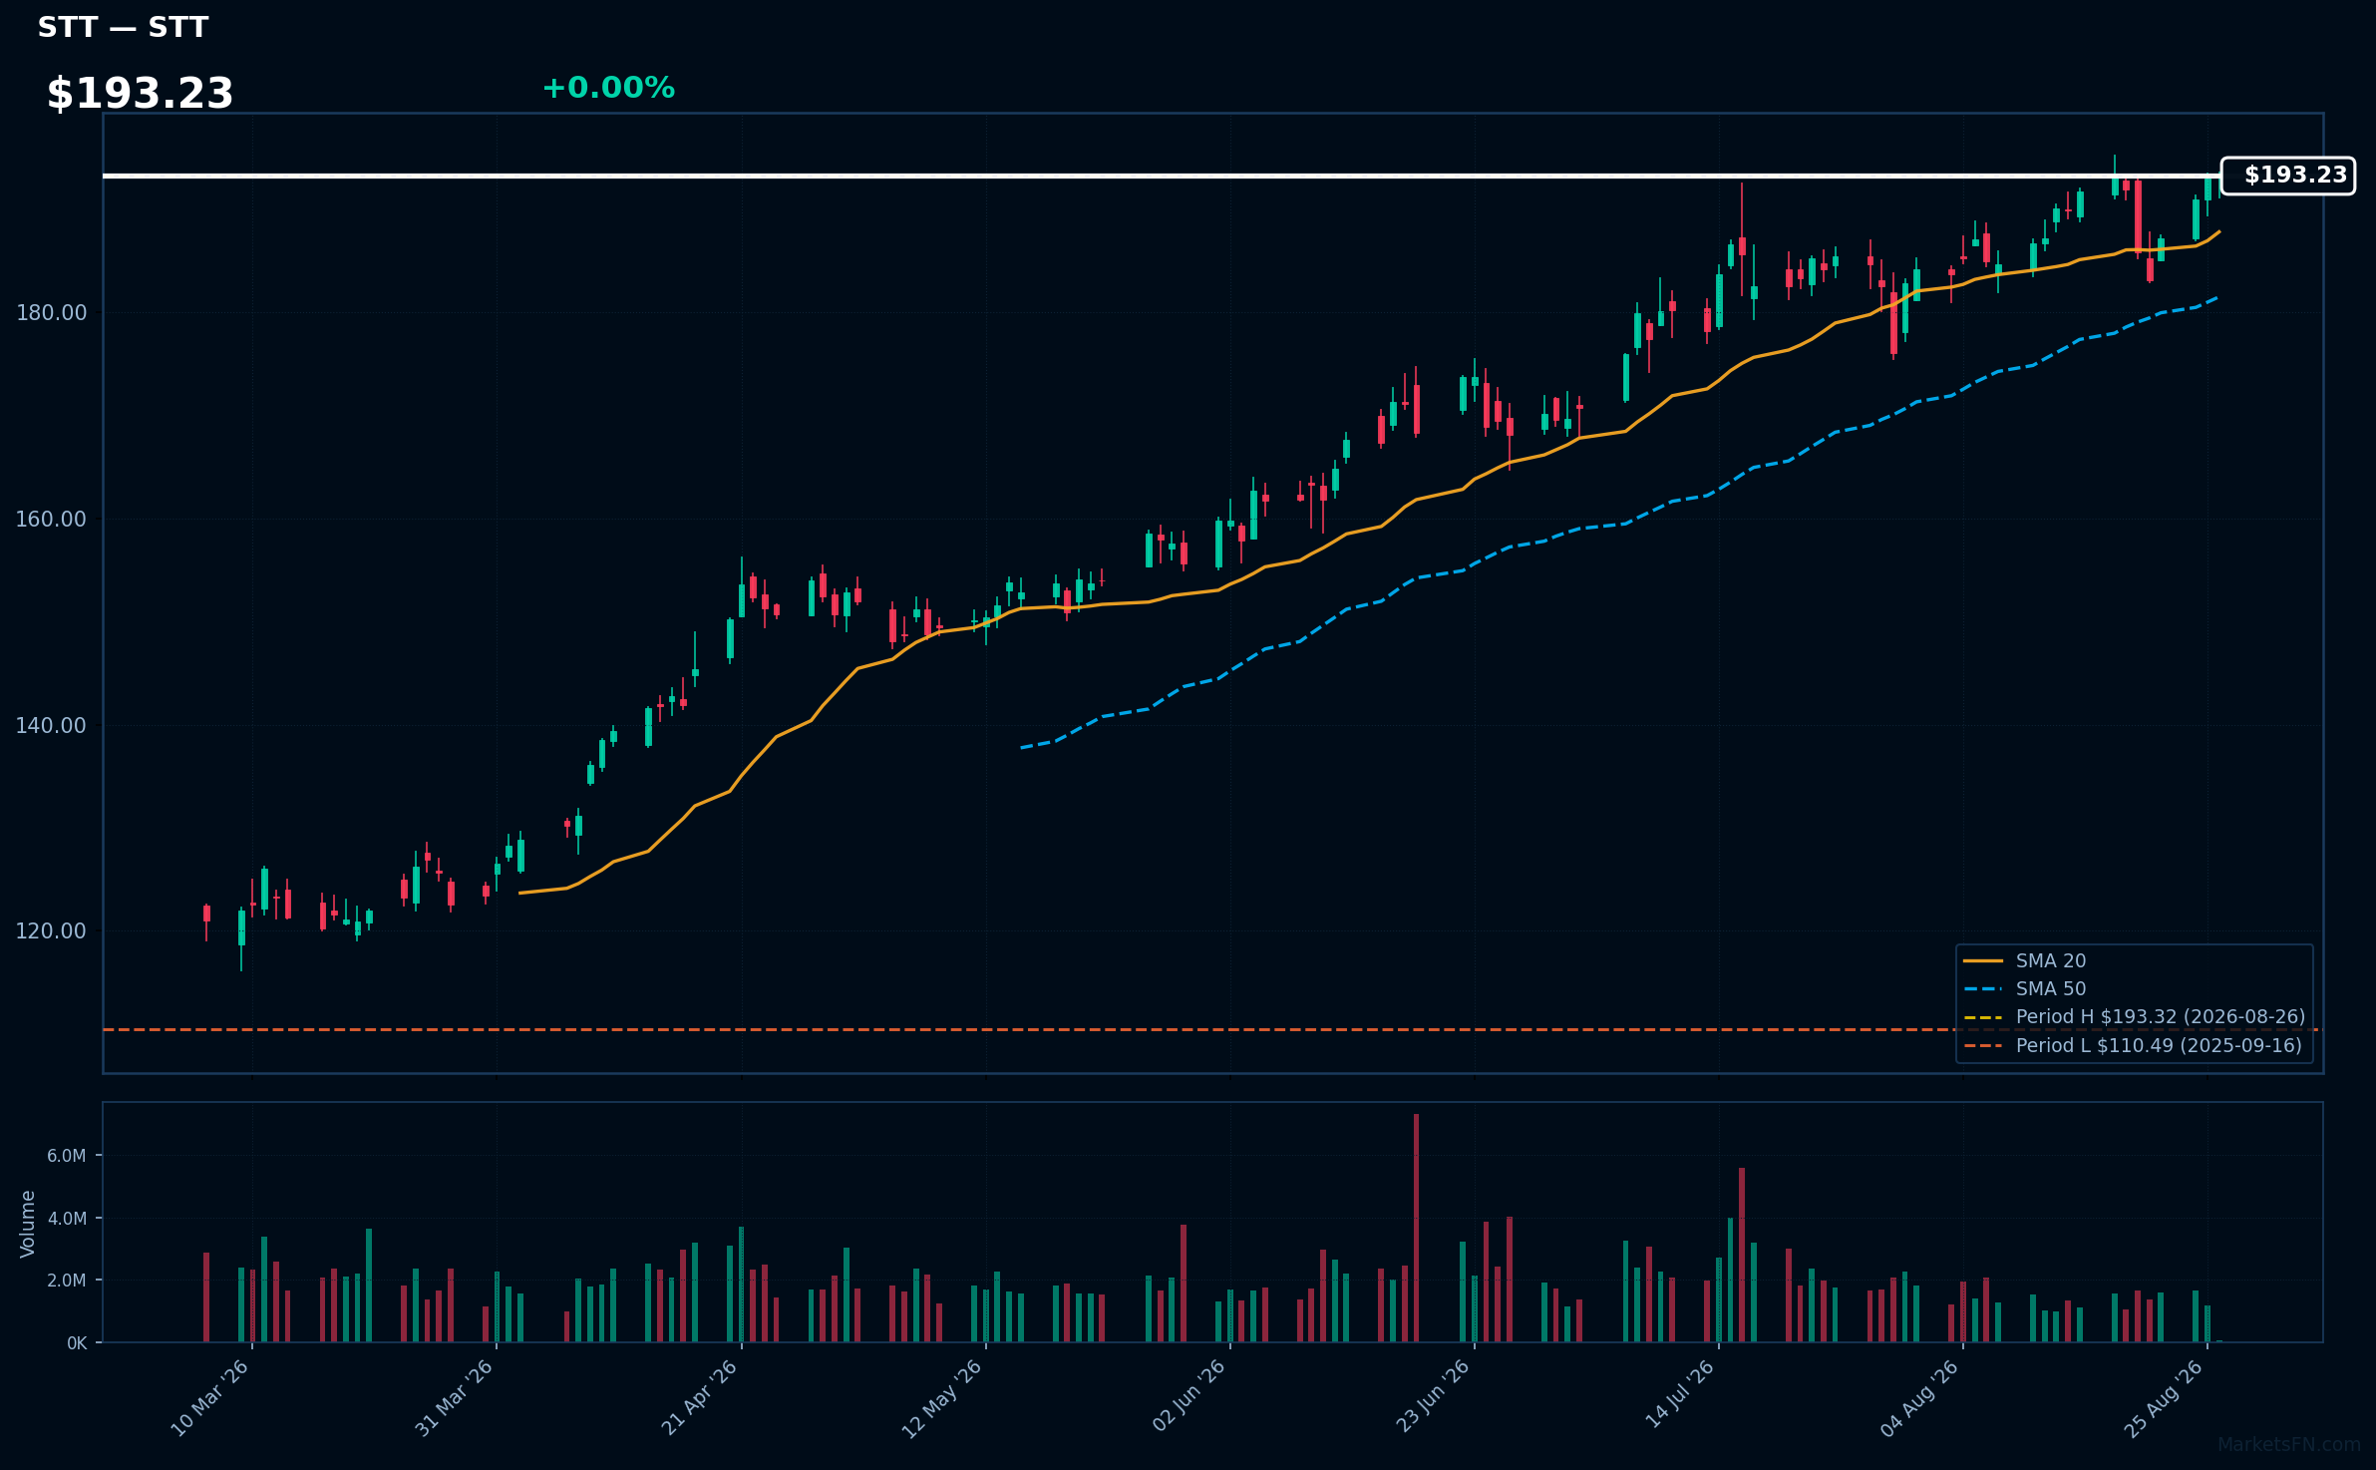Click the +0.00% change label
The image size is (2376, 1470).
click(x=608, y=88)
